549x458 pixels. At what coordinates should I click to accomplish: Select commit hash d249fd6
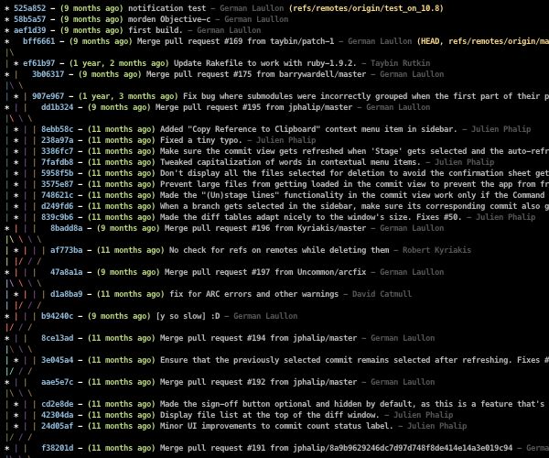pyautogui.click(x=58, y=206)
